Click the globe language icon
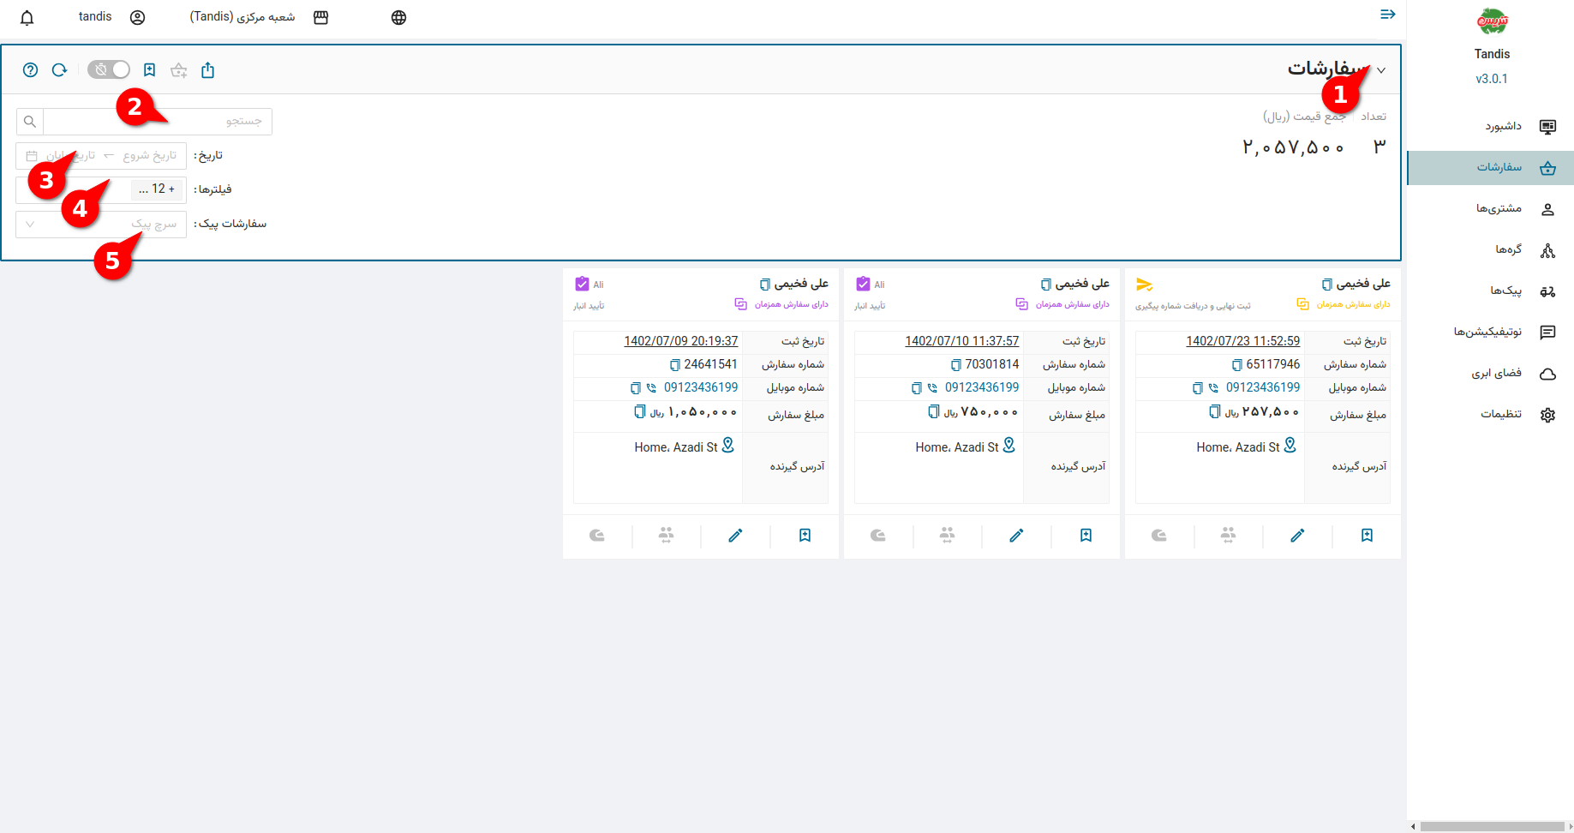This screenshot has width=1574, height=833. (x=398, y=18)
